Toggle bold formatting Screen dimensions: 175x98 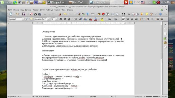tap(61, 19)
